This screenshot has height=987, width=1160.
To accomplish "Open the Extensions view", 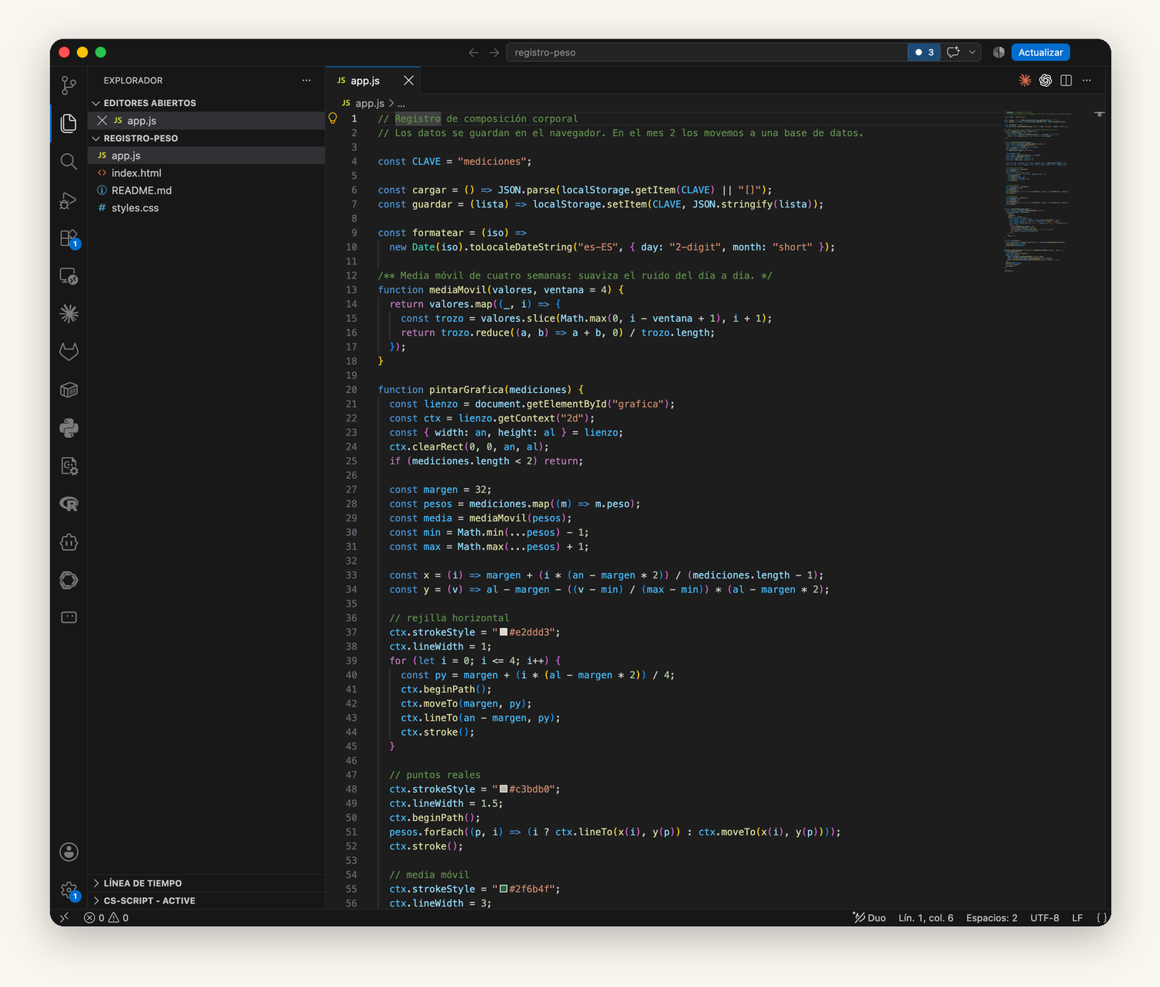I will point(69,237).
